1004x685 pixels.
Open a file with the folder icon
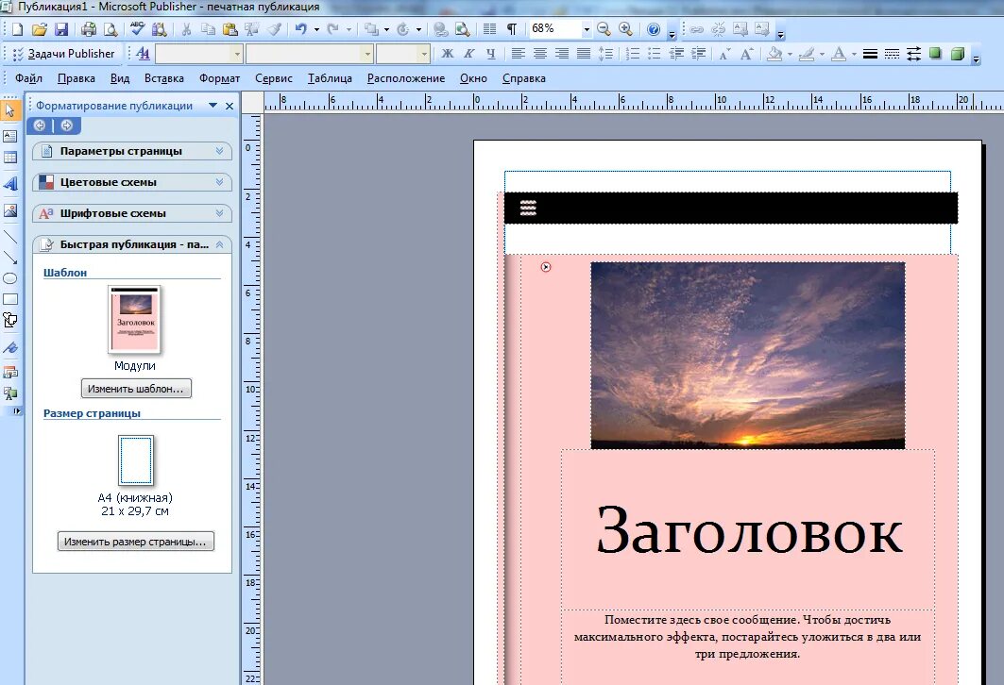tap(40, 29)
